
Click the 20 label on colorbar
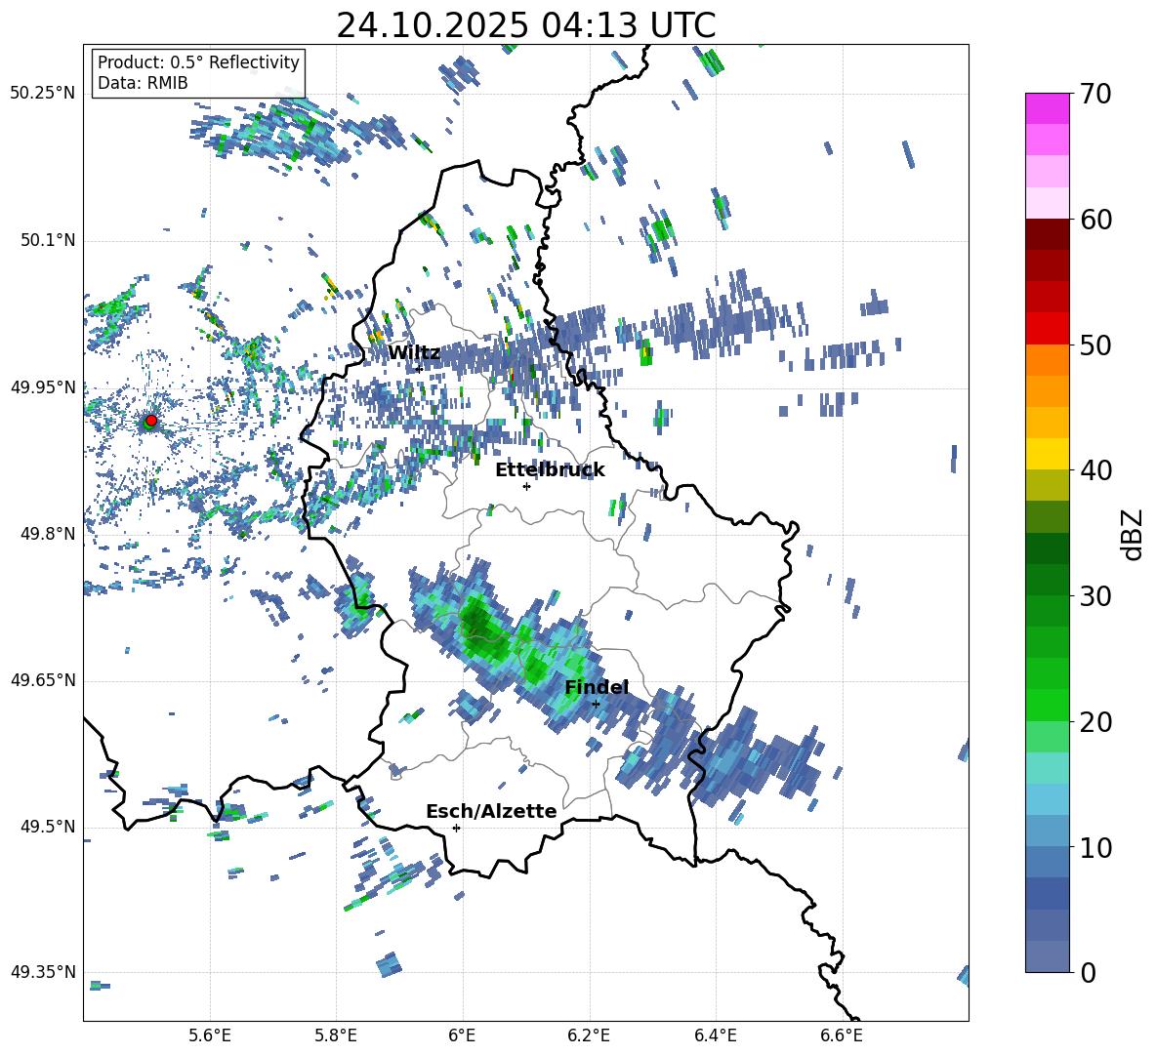coord(1095,721)
